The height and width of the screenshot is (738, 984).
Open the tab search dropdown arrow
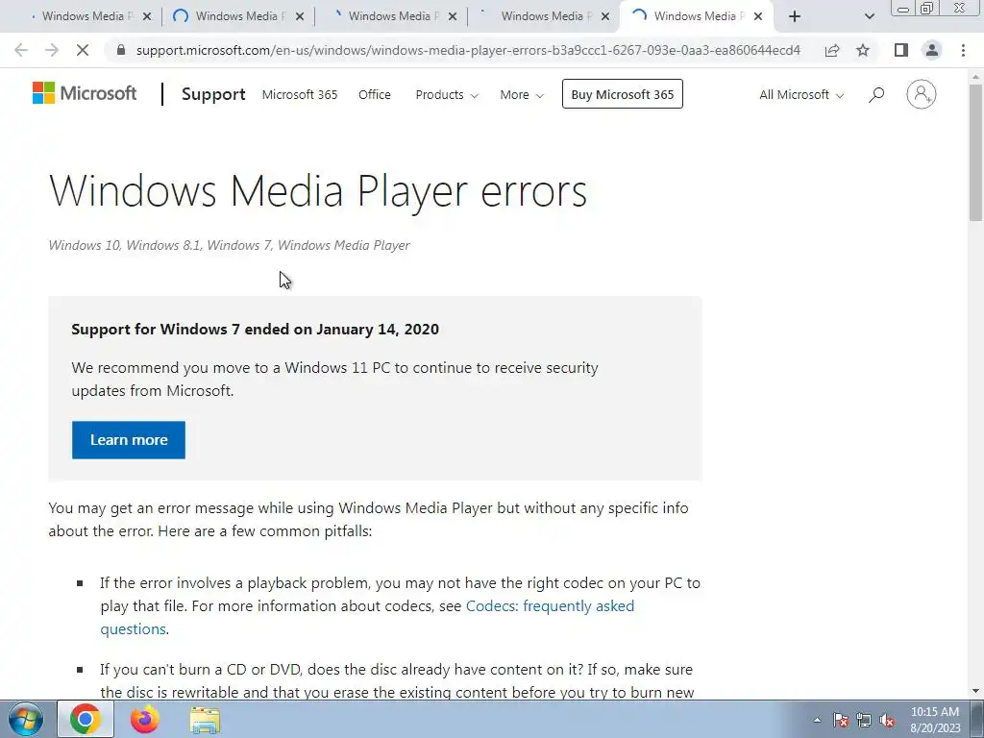coord(869,16)
